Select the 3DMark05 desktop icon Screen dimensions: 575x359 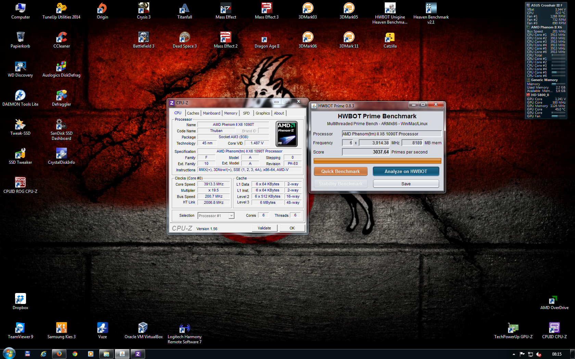pyautogui.click(x=349, y=11)
